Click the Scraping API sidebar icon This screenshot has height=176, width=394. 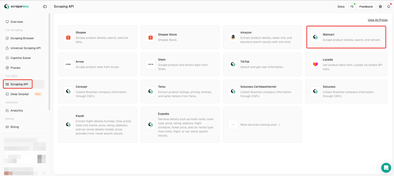7,84
